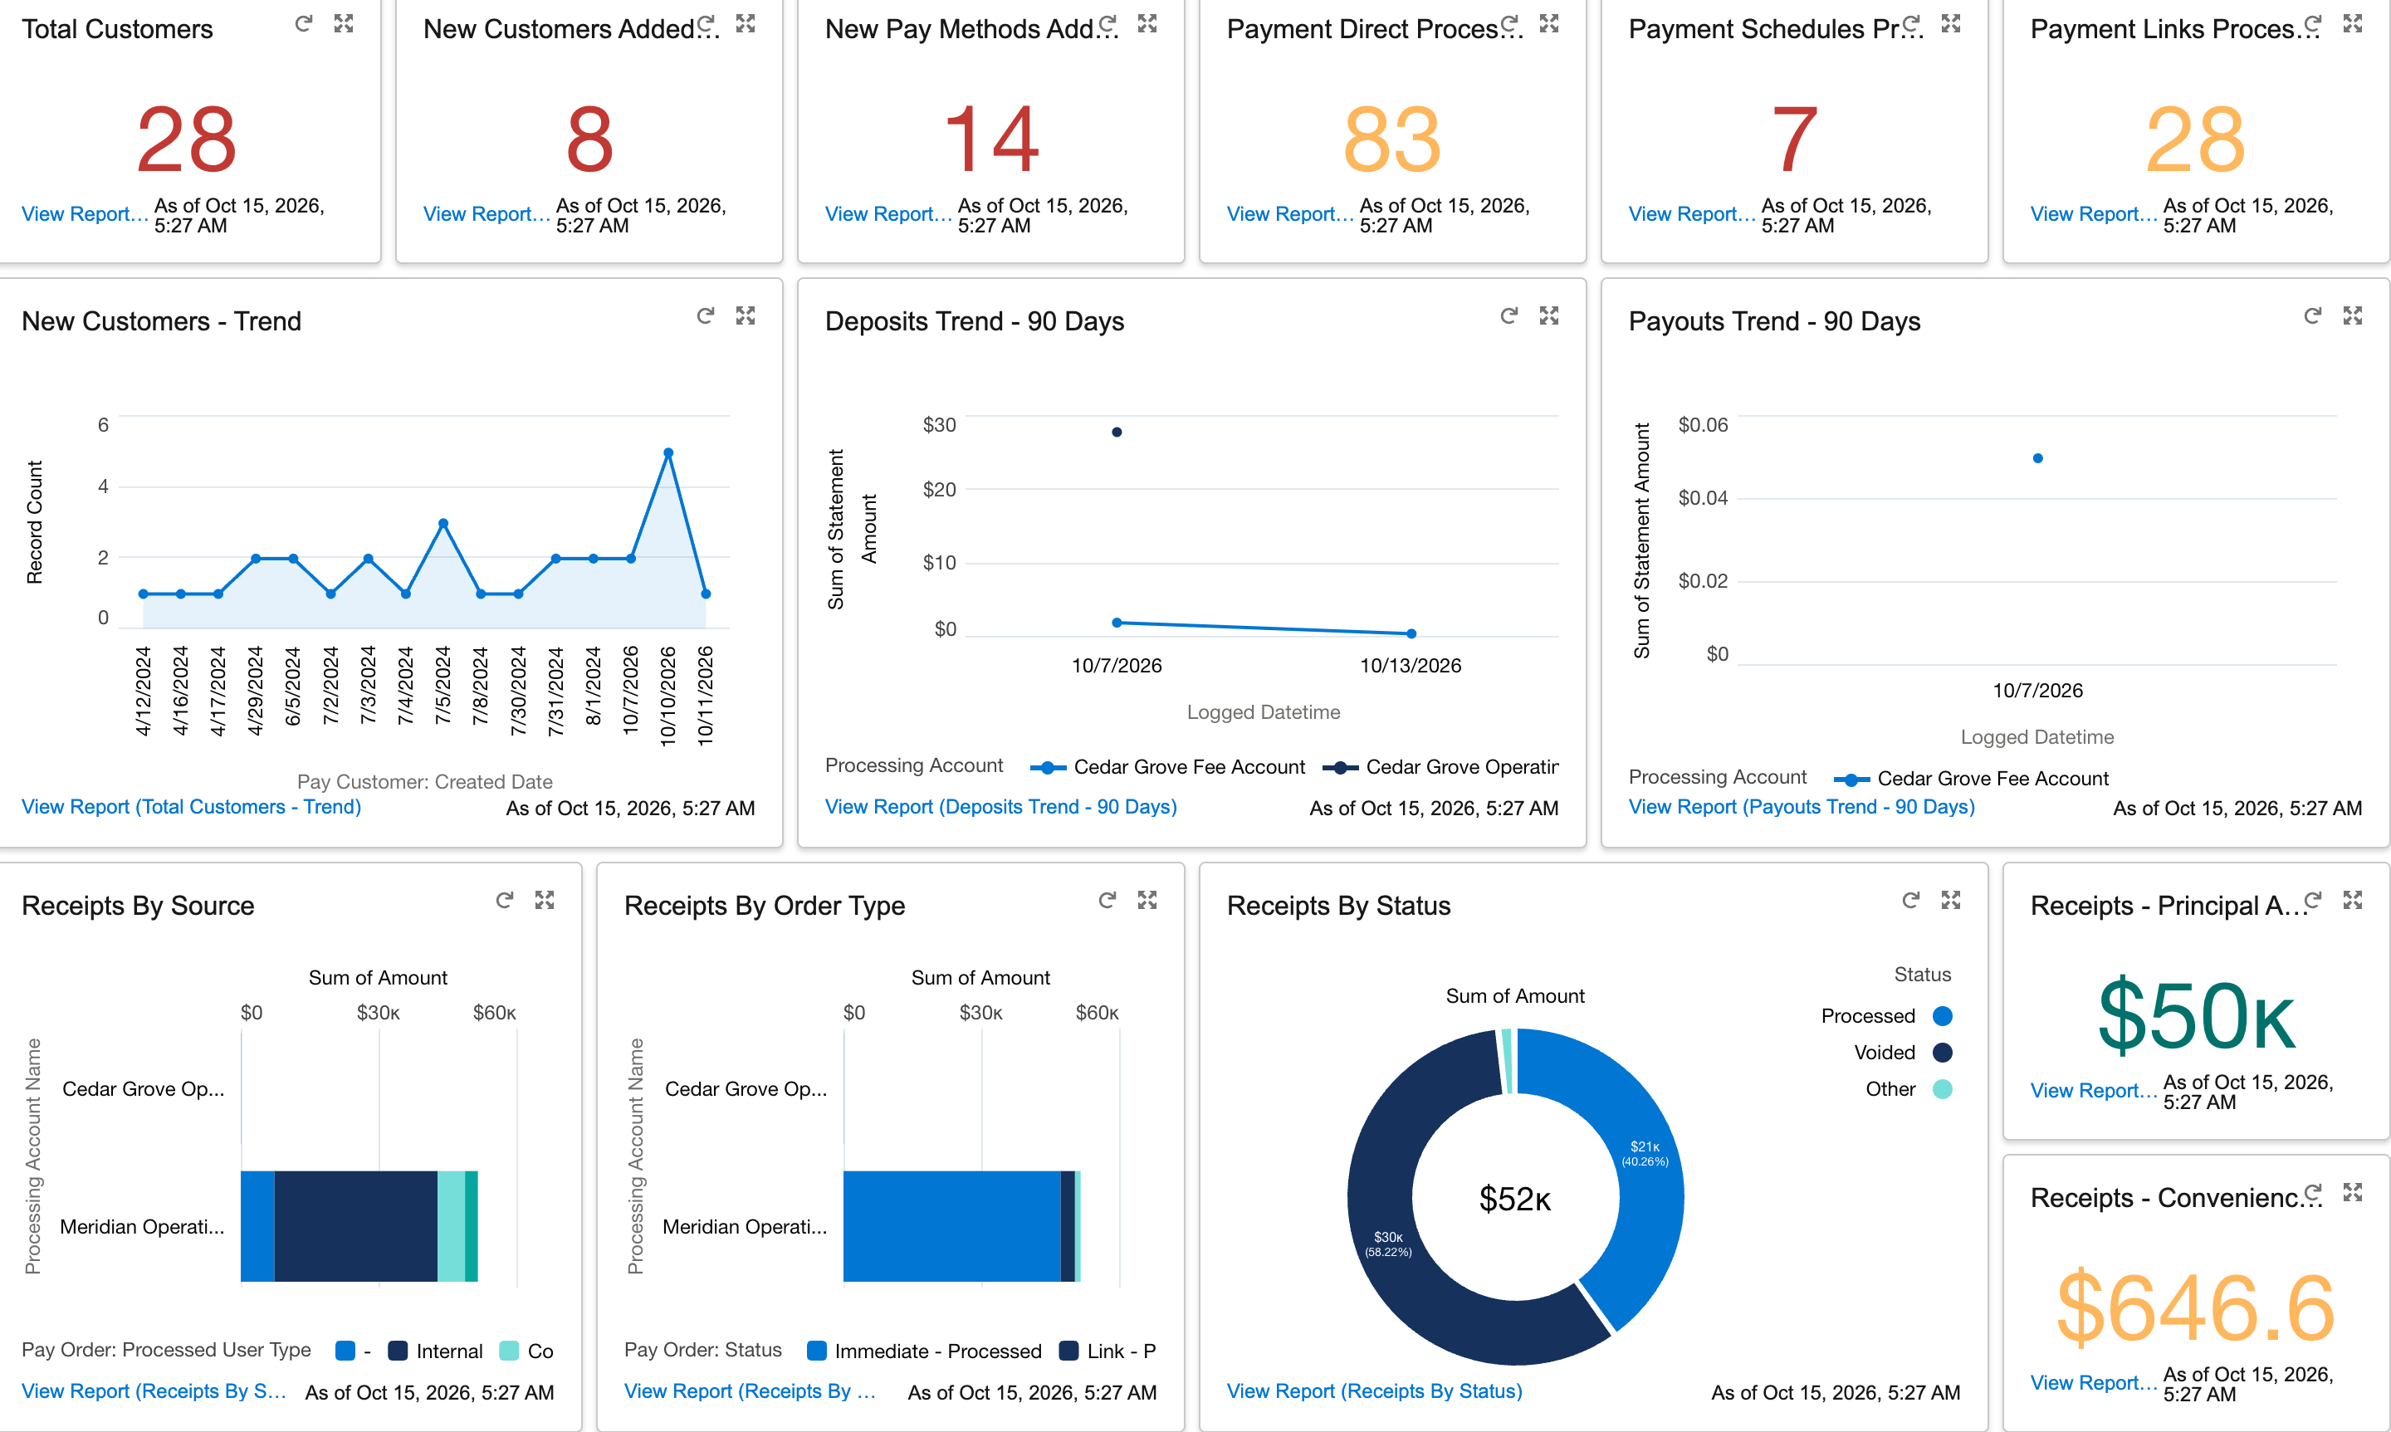Viewport: 2391px width, 1432px height.
Task: Refresh the Receipts By Source chart
Action: [505, 901]
